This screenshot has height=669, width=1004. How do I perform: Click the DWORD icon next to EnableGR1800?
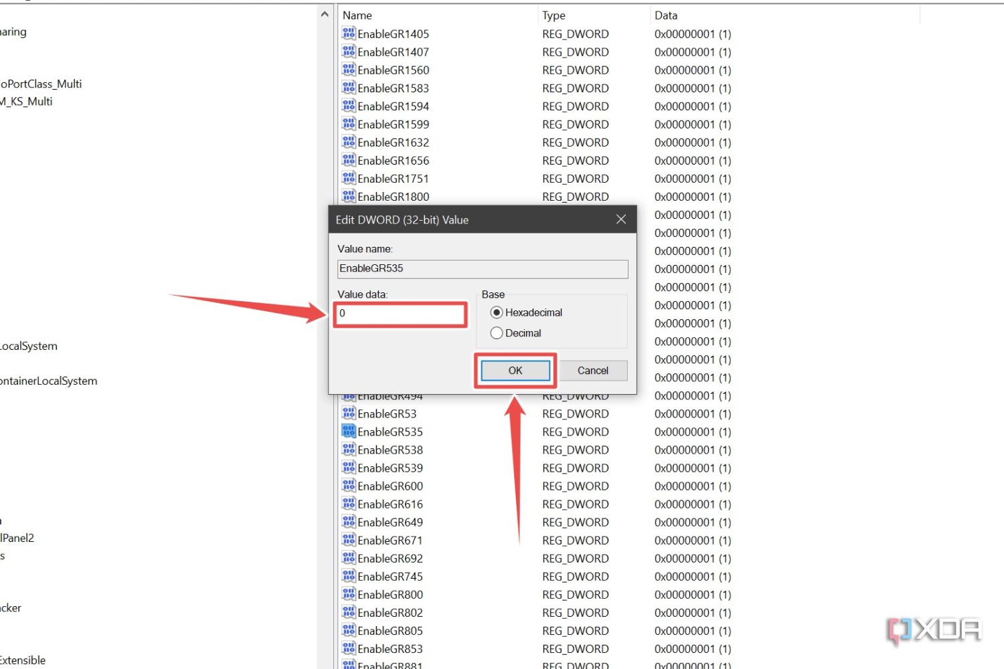click(349, 196)
